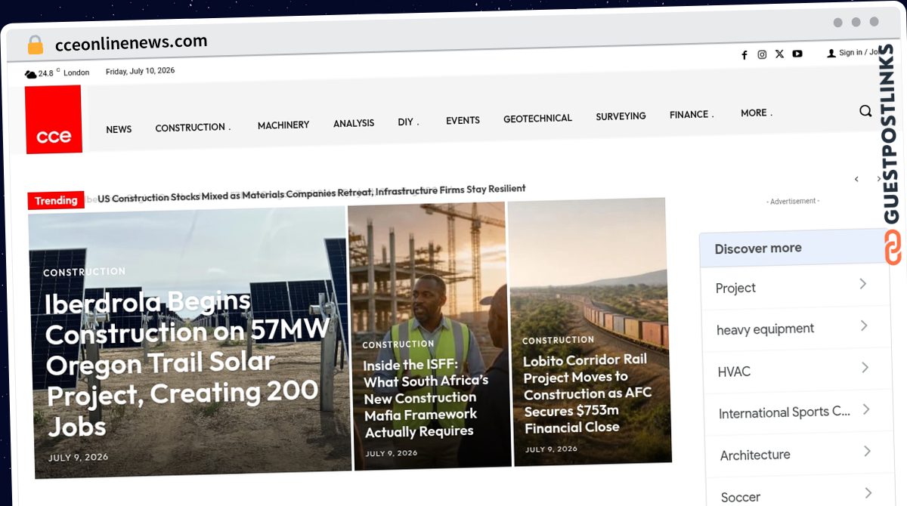Select Architecture in Discover more list
Image resolution: width=907 pixels, height=506 pixels.
755,455
